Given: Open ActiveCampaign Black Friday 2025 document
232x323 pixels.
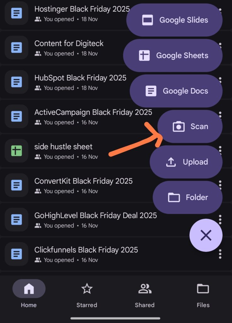Looking at the screenshot, I should click(93, 112).
